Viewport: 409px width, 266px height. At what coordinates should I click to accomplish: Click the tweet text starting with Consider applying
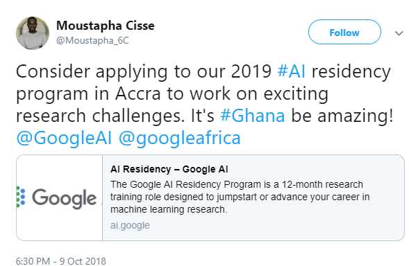point(205,105)
